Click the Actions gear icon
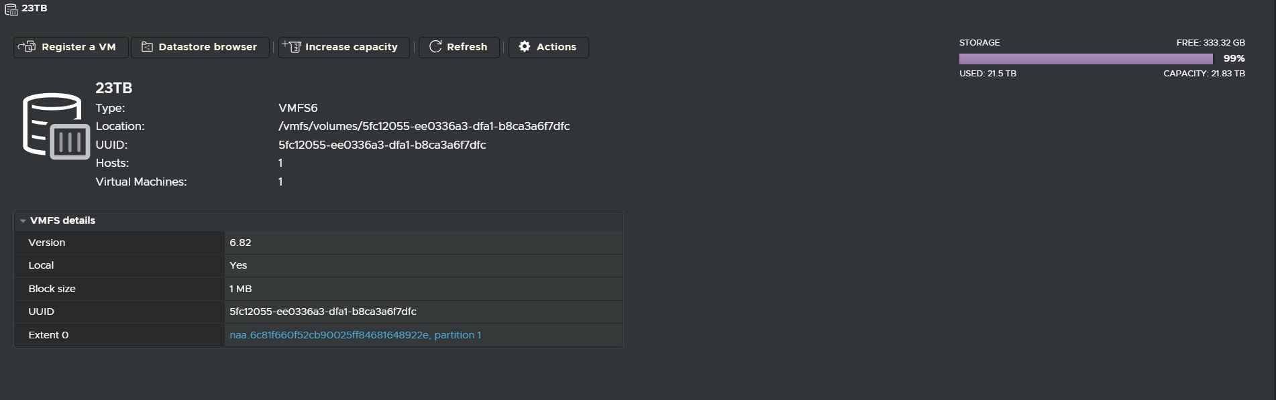This screenshot has width=1276, height=400. tap(525, 47)
